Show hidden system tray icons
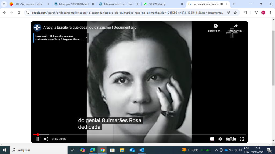This screenshot has height=154, width=275. point(216,150)
